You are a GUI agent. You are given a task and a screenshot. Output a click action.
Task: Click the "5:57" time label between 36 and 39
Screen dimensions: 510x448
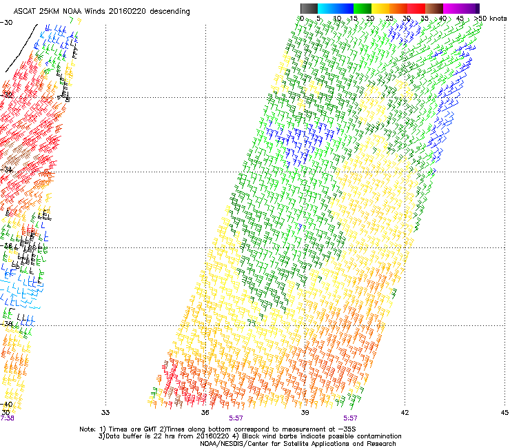[236, 418]
